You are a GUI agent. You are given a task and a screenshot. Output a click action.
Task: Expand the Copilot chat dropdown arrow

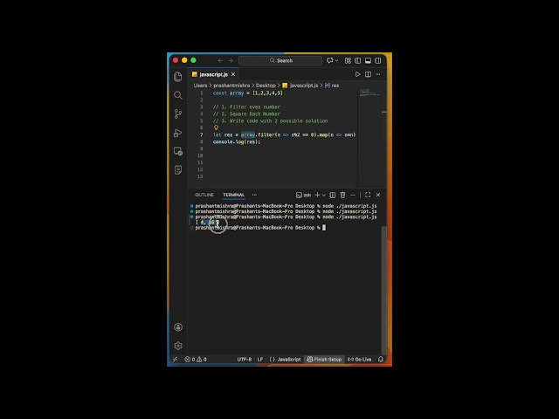(x=336, y=60)
